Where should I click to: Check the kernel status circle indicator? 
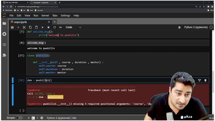(211, 27)
